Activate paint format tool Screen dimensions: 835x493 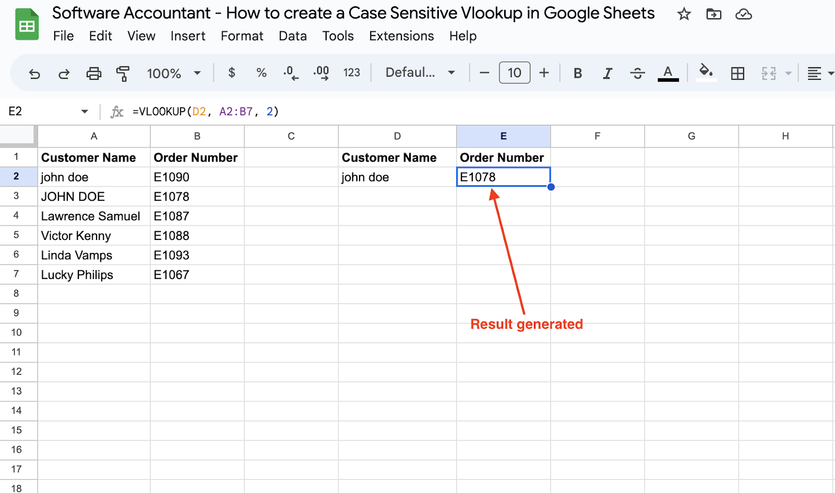[x=123, y=74]
